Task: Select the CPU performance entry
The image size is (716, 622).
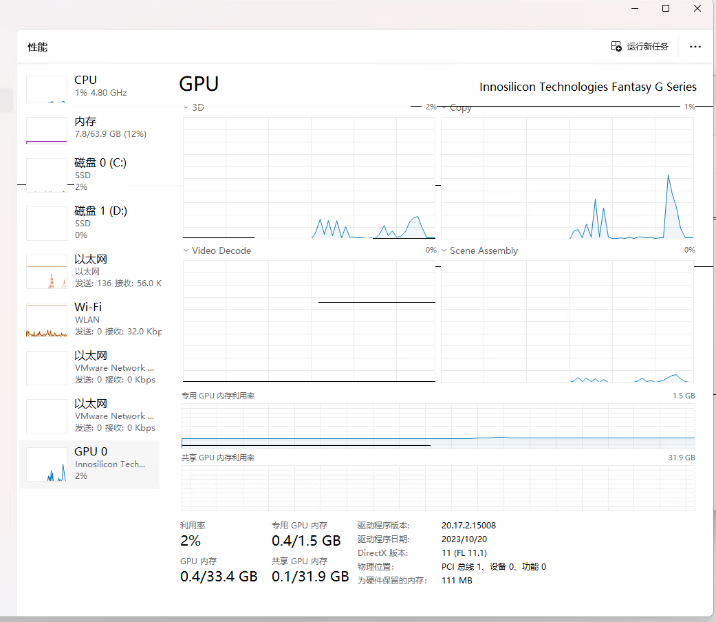Action: pyautogui.click(x=89, y=87)
